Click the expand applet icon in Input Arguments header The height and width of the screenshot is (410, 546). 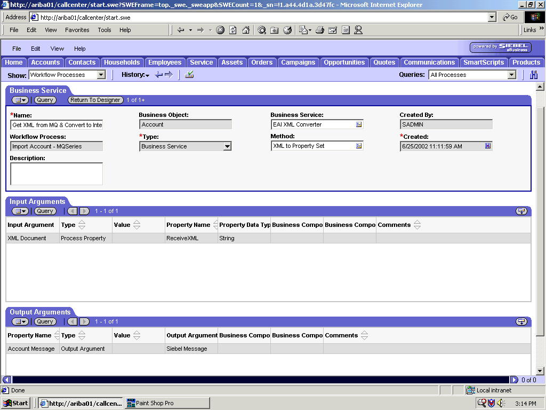pos(523,211)
